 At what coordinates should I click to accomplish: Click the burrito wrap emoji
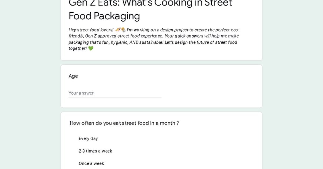coord(123,30)
